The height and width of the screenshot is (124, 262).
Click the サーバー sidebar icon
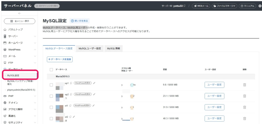tap(5, 36)
